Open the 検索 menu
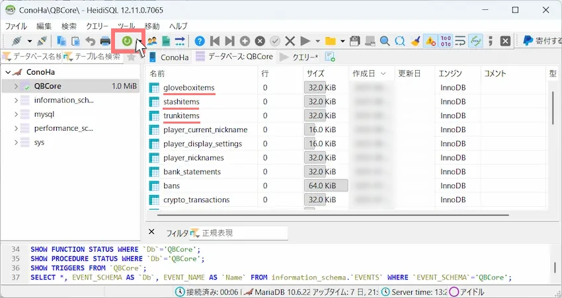562x298 pixels. 69,26
